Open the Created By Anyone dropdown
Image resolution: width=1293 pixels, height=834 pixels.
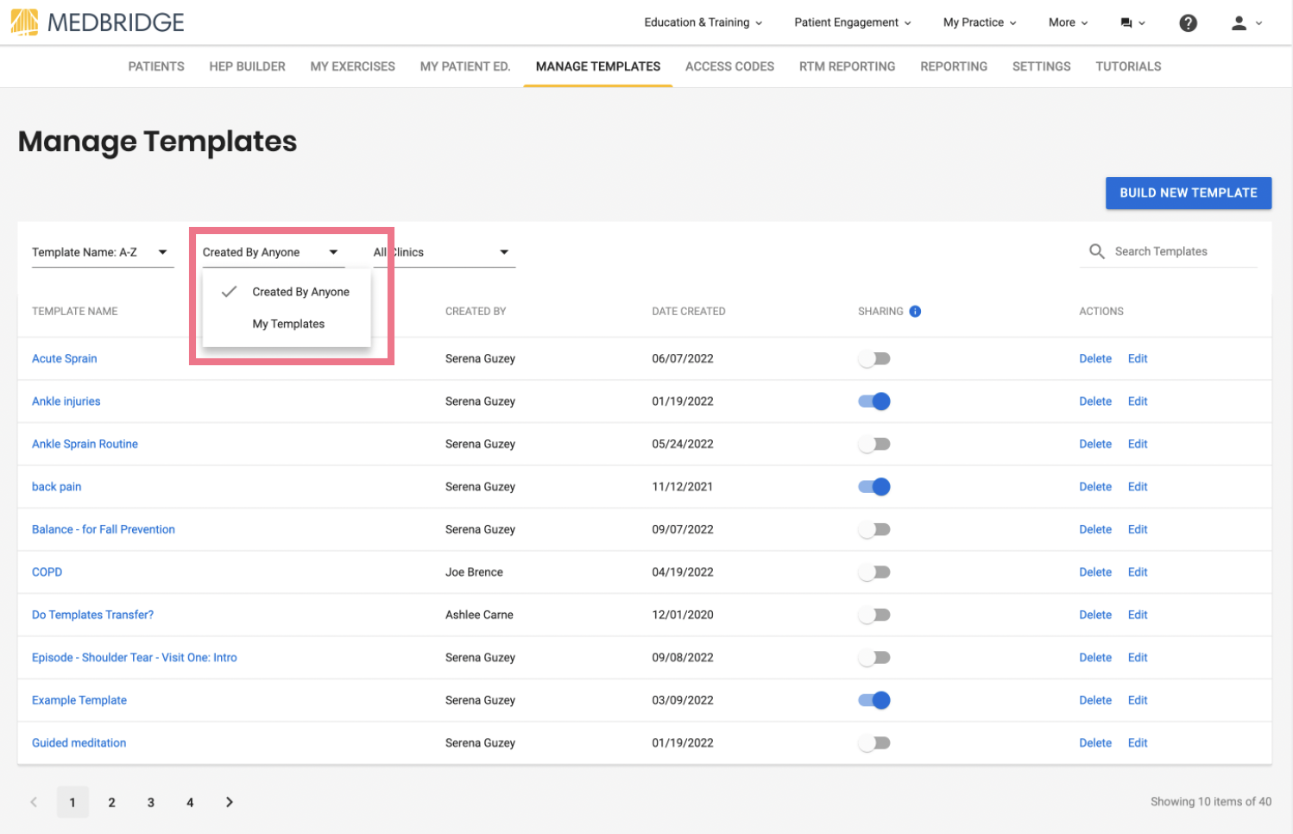click(273, 252)
